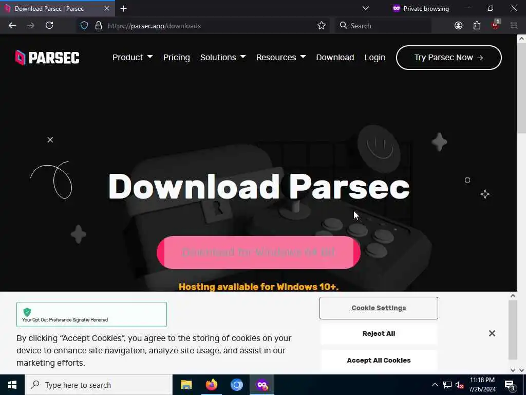The width and height of the screenshot is (526, 395).
Task: Click the taskbar search box
Action: pyautogui.click(x=99, y=385)
